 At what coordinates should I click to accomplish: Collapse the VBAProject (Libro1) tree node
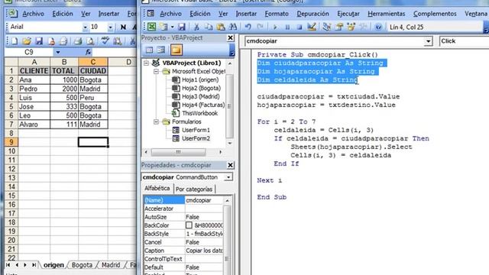point(146,63)
